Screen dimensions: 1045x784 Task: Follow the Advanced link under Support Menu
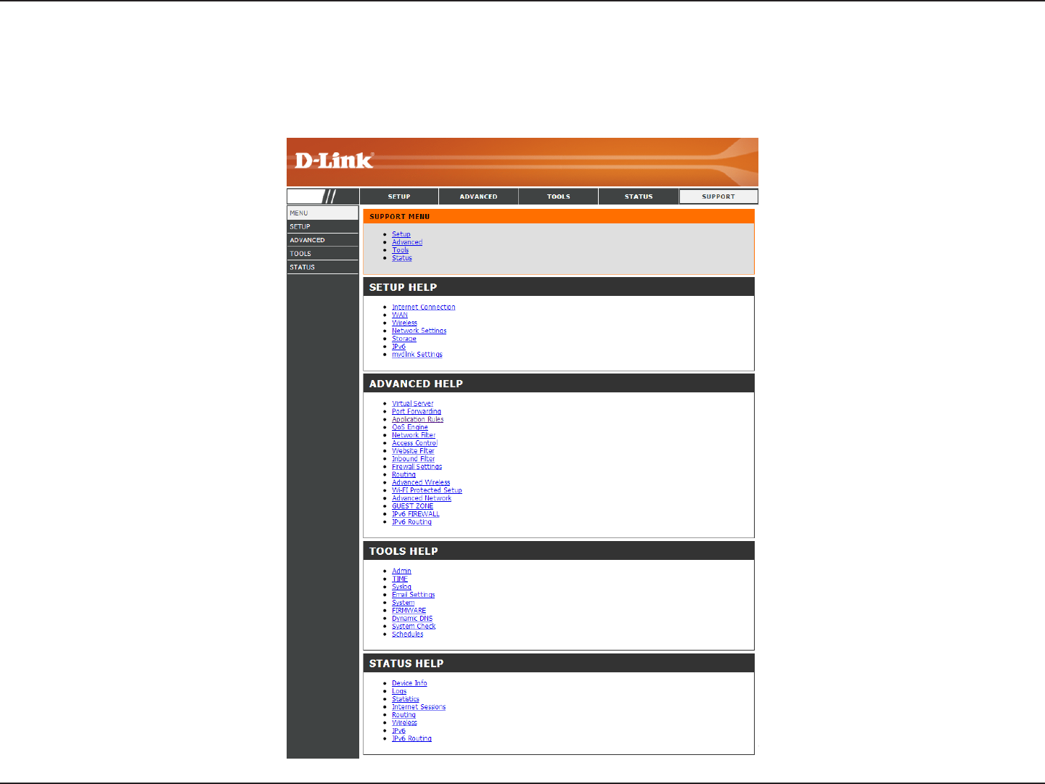click(x=407, y=242)
